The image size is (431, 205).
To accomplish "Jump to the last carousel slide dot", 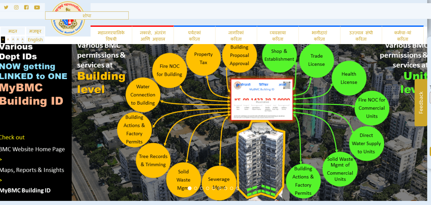I will coord(238,188).
